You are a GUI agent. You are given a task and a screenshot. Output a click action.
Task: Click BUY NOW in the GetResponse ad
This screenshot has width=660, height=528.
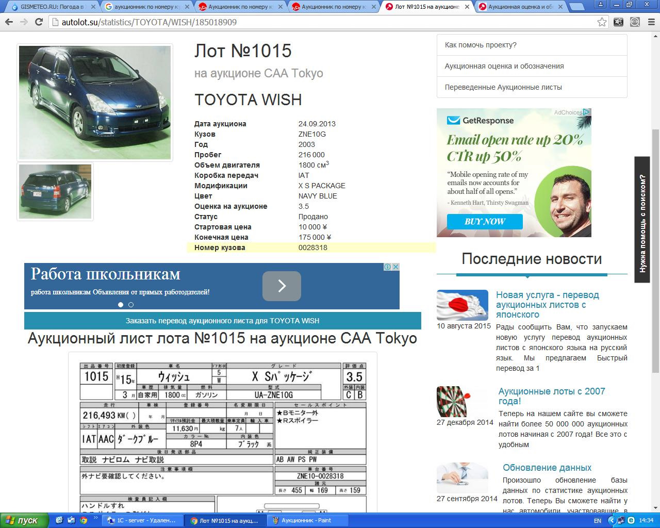[485, 221]
